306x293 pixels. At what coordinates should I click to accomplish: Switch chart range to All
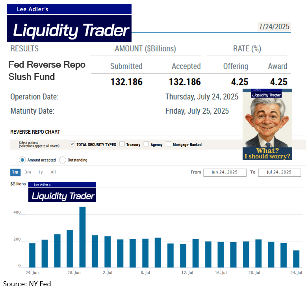coord(53,172)
